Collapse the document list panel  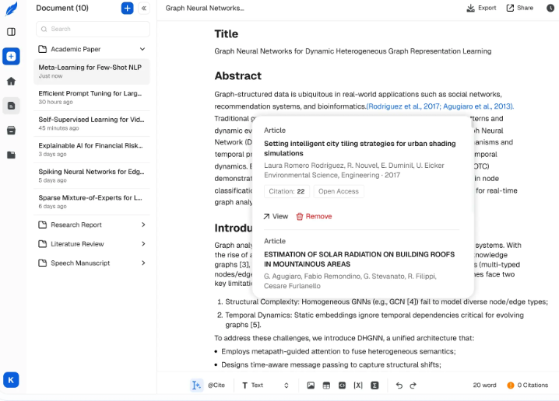pyautogui.click(x=144, y=9)
